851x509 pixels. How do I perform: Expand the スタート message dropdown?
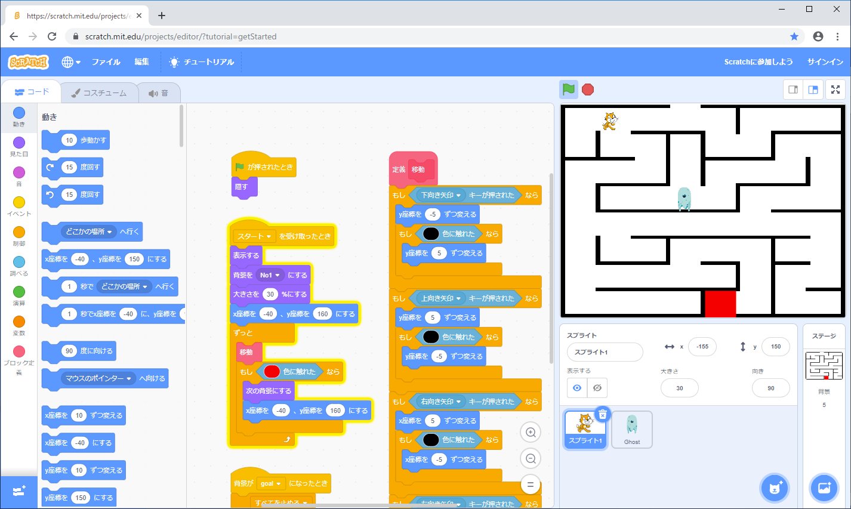tap(269, 236)
